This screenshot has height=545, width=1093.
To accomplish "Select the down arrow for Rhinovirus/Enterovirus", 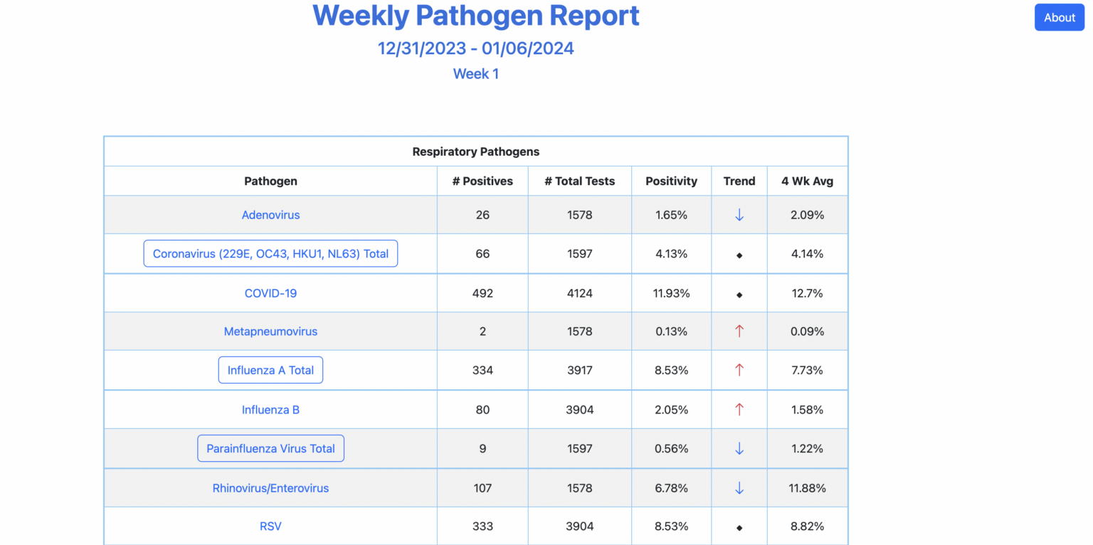I will tap(739, 488).
